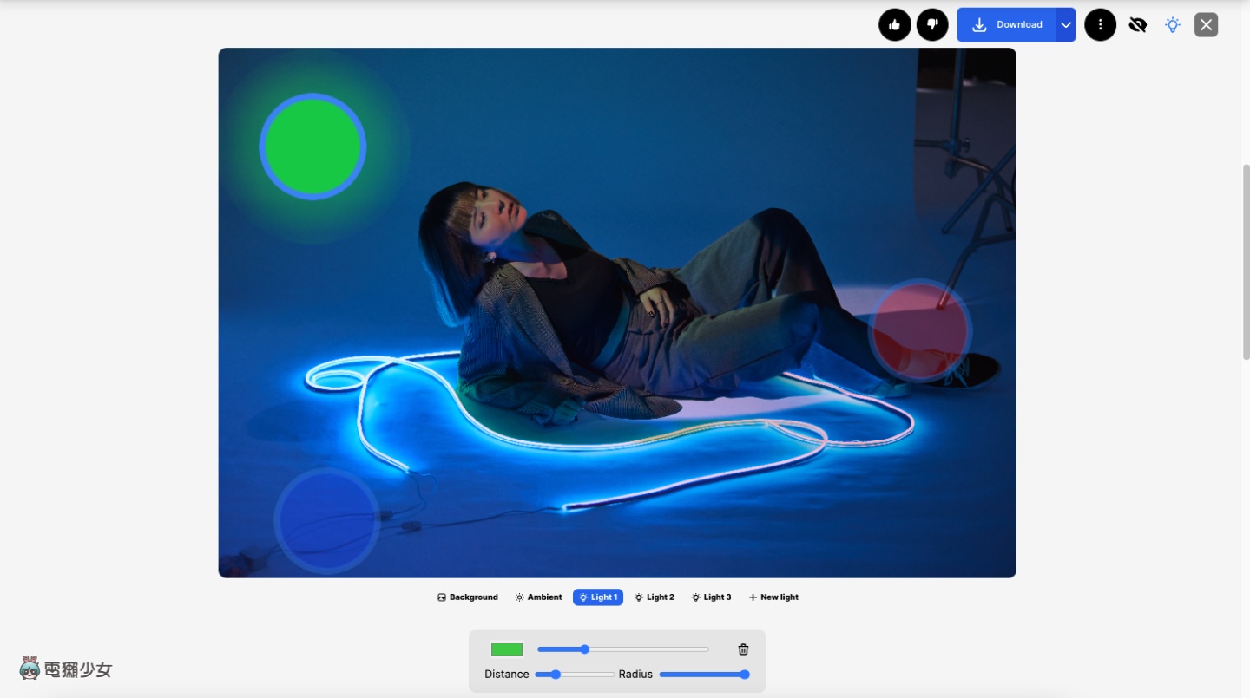This screenshot has width=1250, height=698.
Task: Click the Distance slider handle
Action: (556, 675)
